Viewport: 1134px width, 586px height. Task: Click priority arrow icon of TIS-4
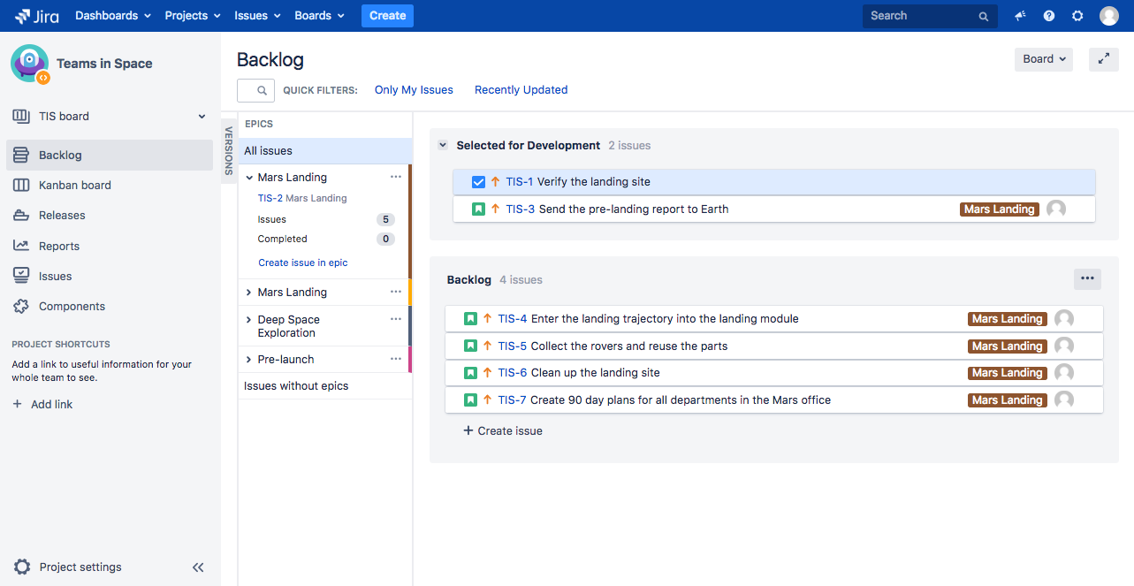point(487,319)
